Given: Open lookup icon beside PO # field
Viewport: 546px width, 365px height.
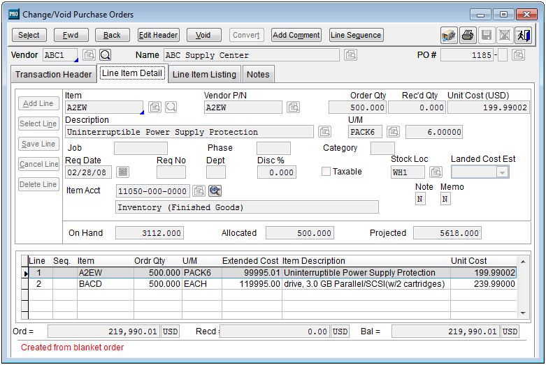Looking at the screenshot, I should tap(519, 55).
